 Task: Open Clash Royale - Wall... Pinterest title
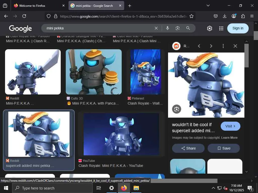tap(145, 103)
